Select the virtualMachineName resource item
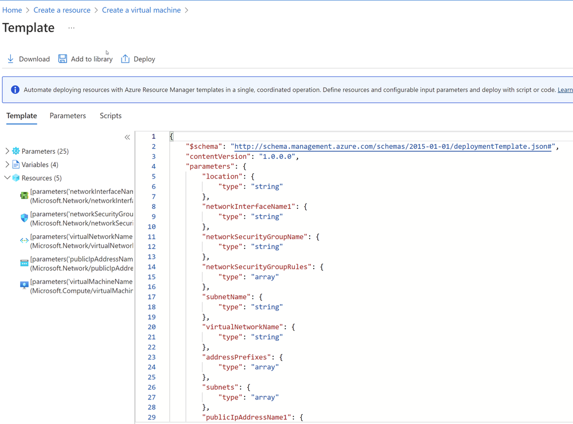The width and height of the screenshot is (573, 424). (x=81, y=286)
